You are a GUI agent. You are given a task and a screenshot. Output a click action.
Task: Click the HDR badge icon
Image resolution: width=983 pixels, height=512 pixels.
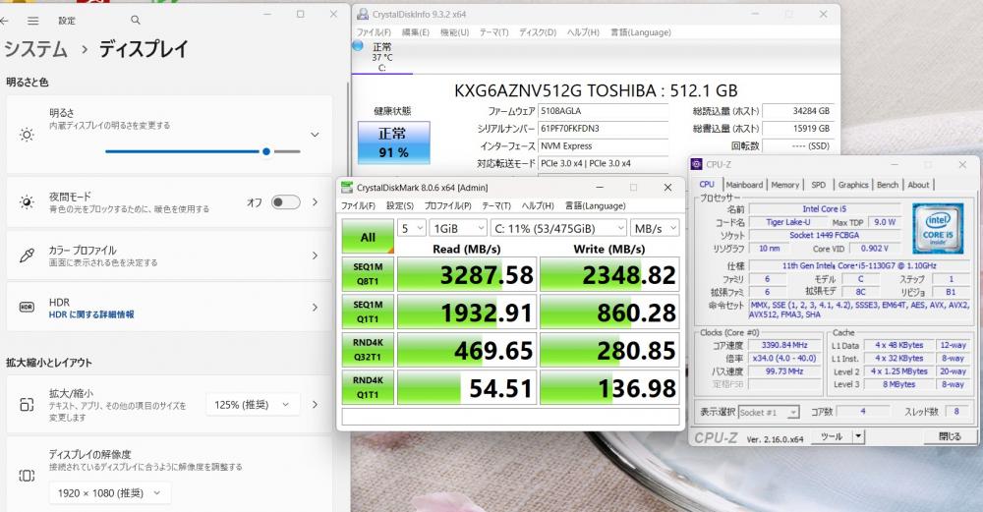[x=27, y=307]
